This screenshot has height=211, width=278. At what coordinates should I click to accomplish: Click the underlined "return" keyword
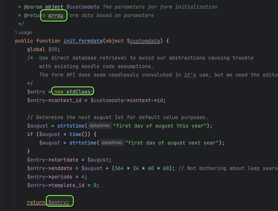(x=36, y=202)
